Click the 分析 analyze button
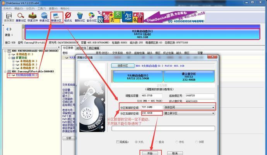This screenshot has height=155, width=267. click(69, 138)
